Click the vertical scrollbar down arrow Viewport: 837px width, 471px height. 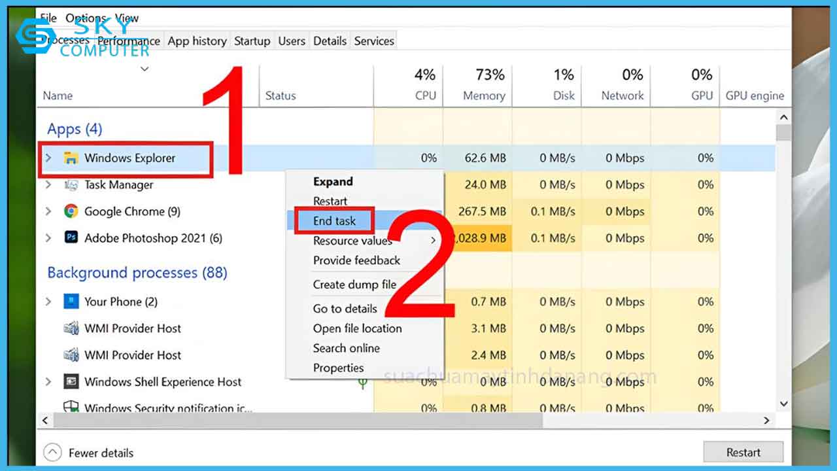(783, 405)
